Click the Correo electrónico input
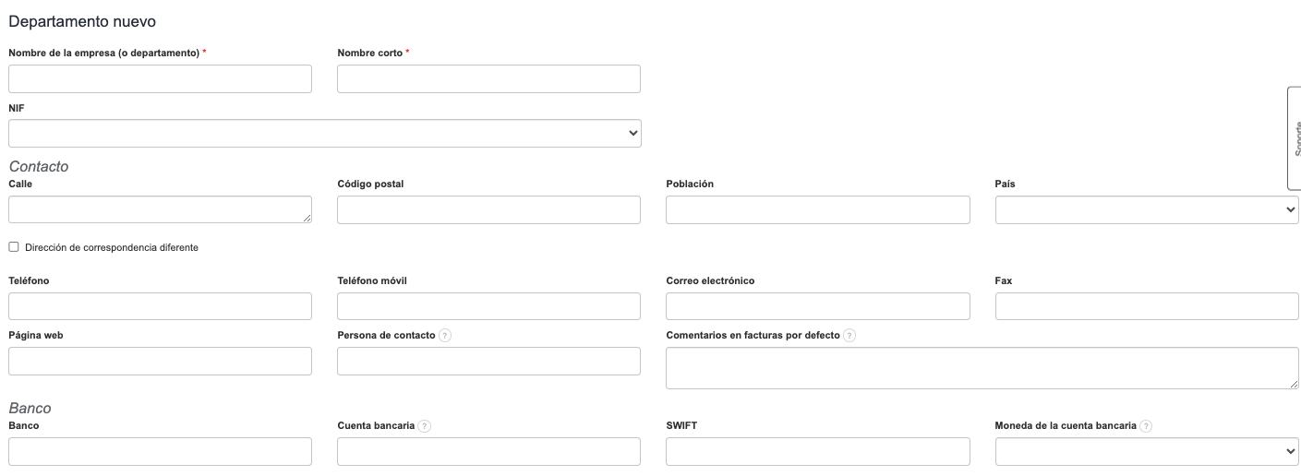The height and width of the screenshot is (476, 1301). click(x=817, y=306)
